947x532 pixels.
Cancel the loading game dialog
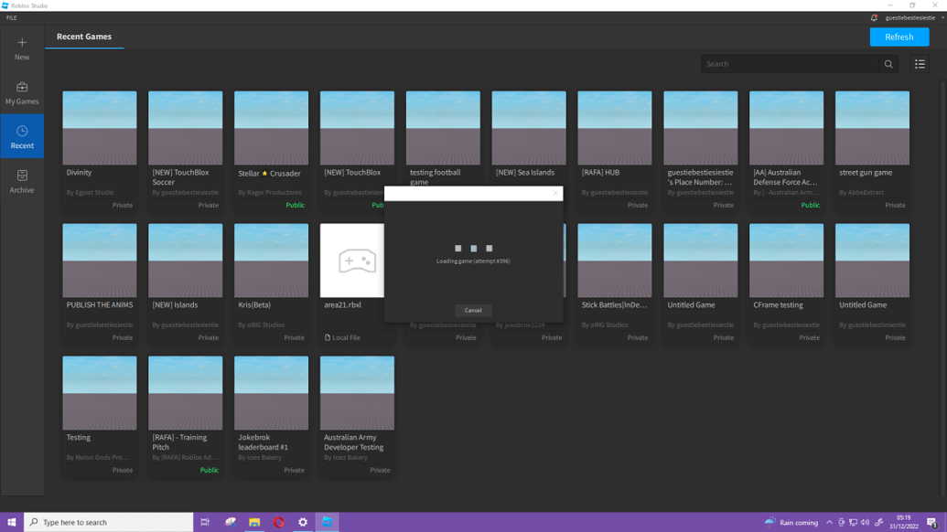[473, 310]
